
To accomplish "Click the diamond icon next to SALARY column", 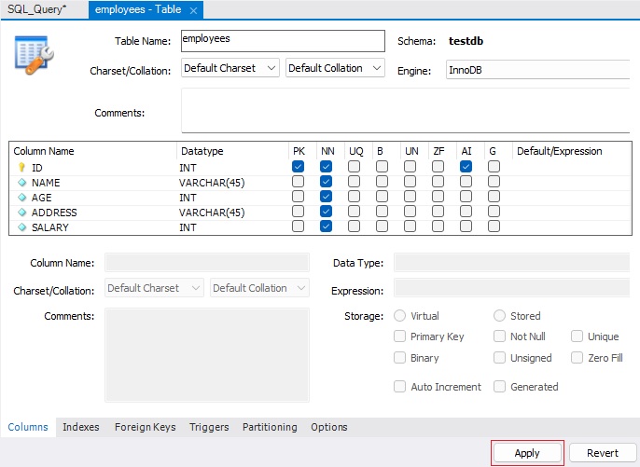I will pyautogui.click(x=22, y=227).
